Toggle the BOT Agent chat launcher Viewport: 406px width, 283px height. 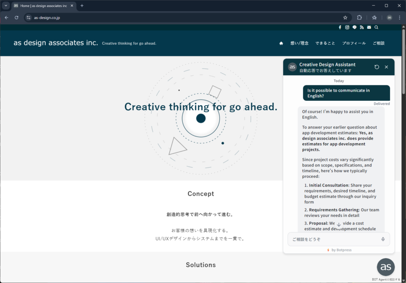385,267
